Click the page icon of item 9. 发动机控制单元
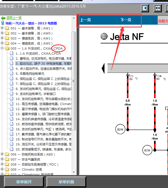Screen dimensions: 168x188 12,94
